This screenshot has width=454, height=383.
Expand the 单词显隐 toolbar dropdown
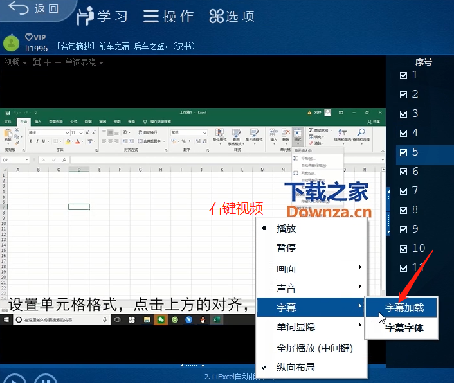point(84,62)
